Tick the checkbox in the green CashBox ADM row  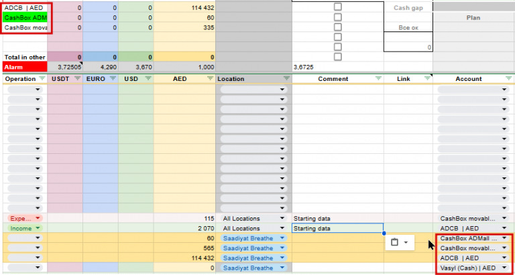[x=337, y=17]
